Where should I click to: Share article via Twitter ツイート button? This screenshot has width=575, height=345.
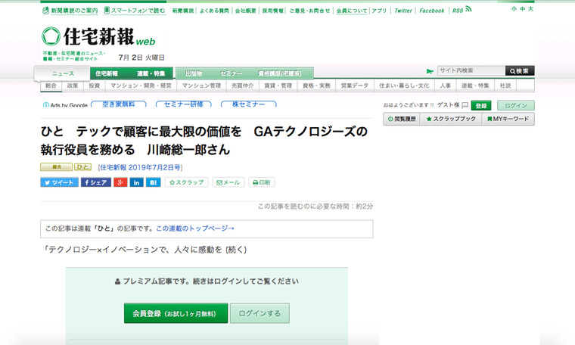58,182
